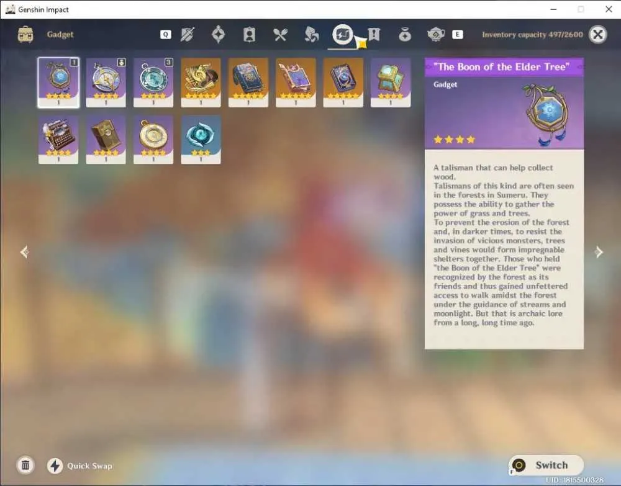Click the trash can delete icon
The height and width of the screenshot is (486, 621).
(x=25, y=465)
